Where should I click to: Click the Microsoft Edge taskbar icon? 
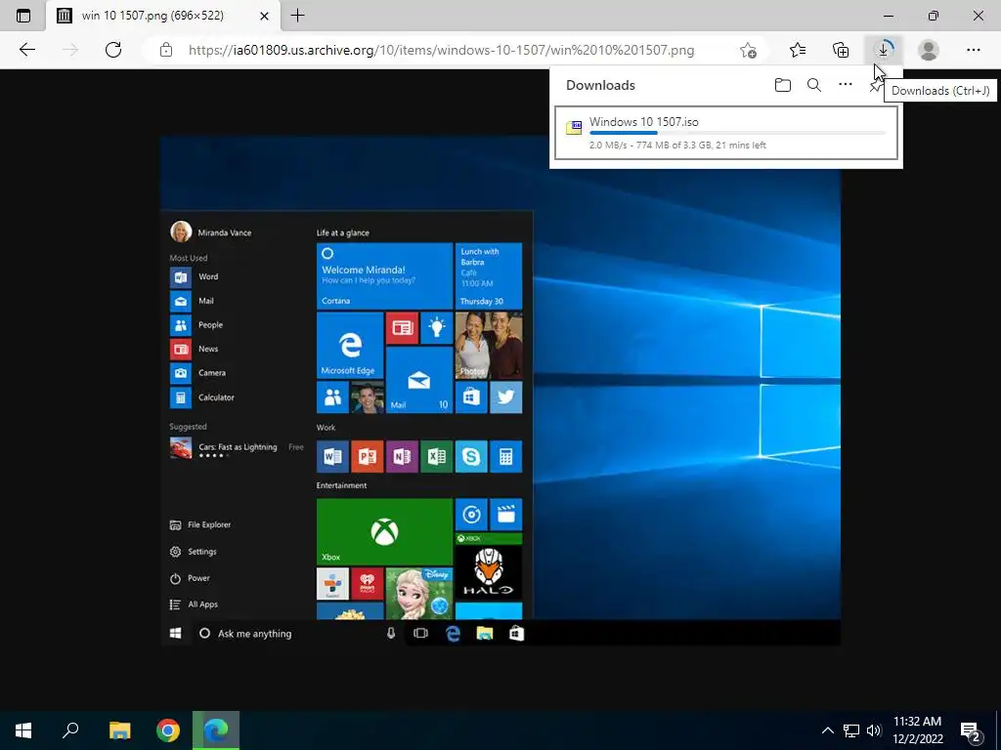216,730
